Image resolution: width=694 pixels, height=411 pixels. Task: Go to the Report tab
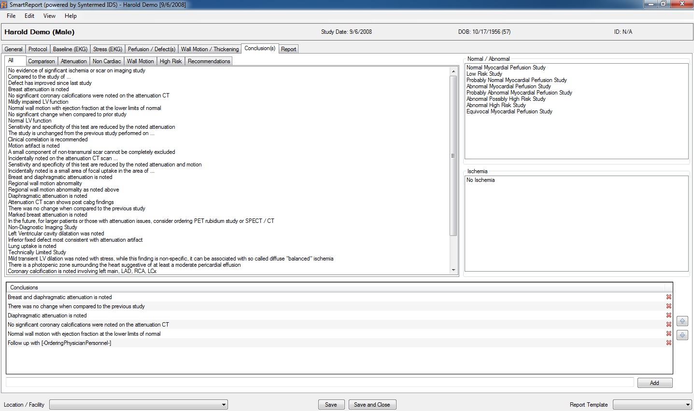289,49
